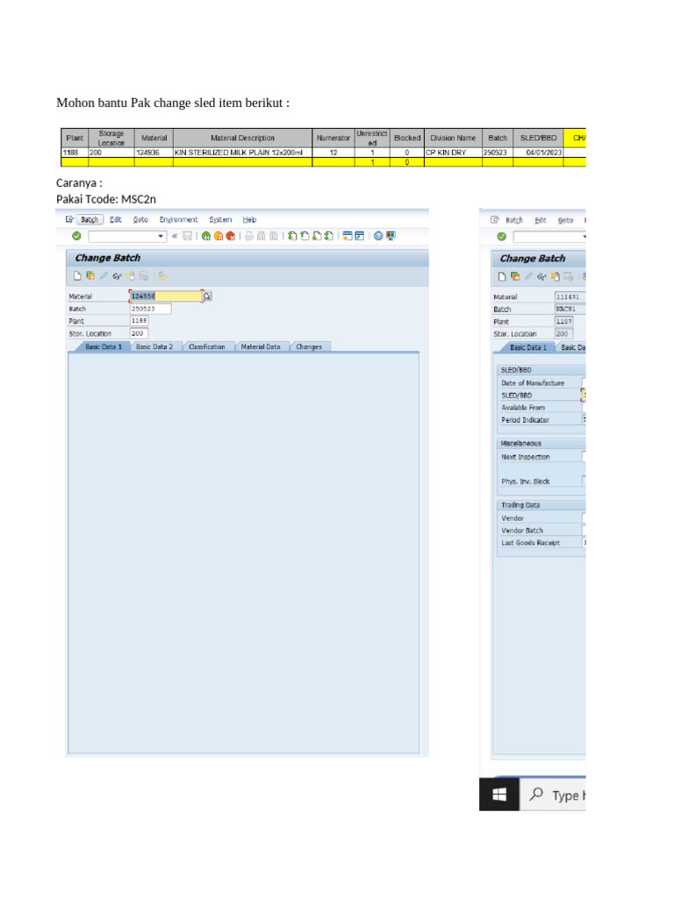Select Basic Data 1 tab in left window
Screen dimensions: 674x898
(104, 346)
